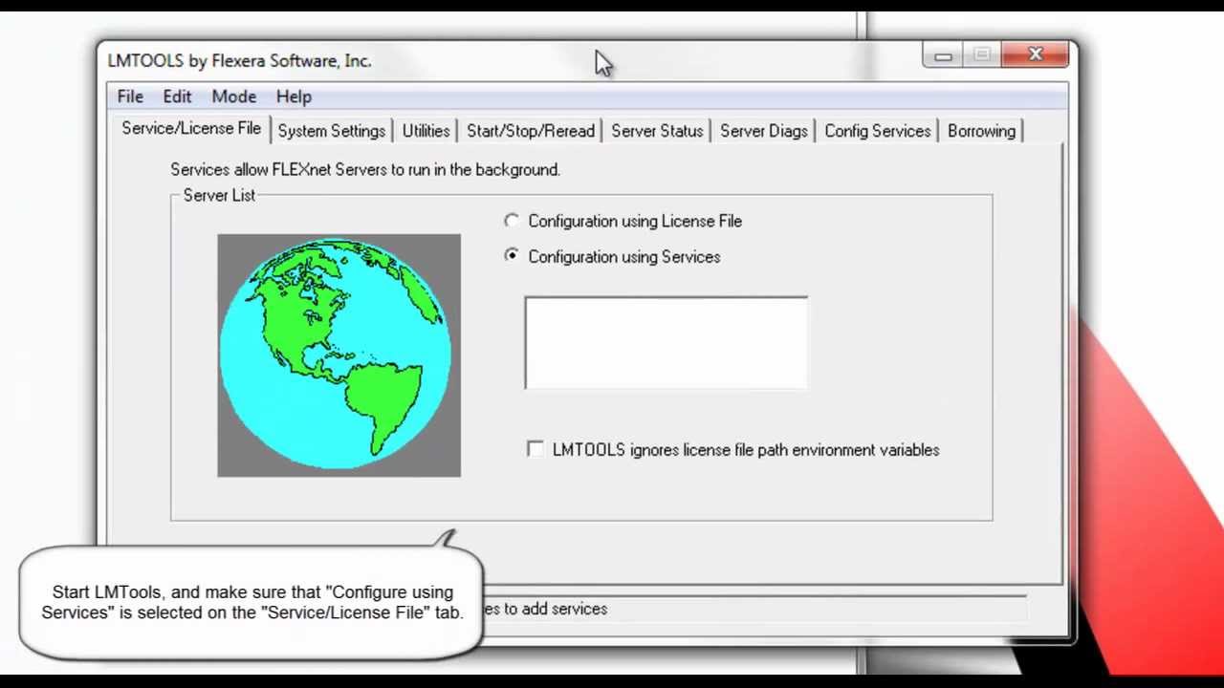Minimize the LMTOOLS window
The width and height of the screenshot is (1224, 688).
(x=943, y=55)
